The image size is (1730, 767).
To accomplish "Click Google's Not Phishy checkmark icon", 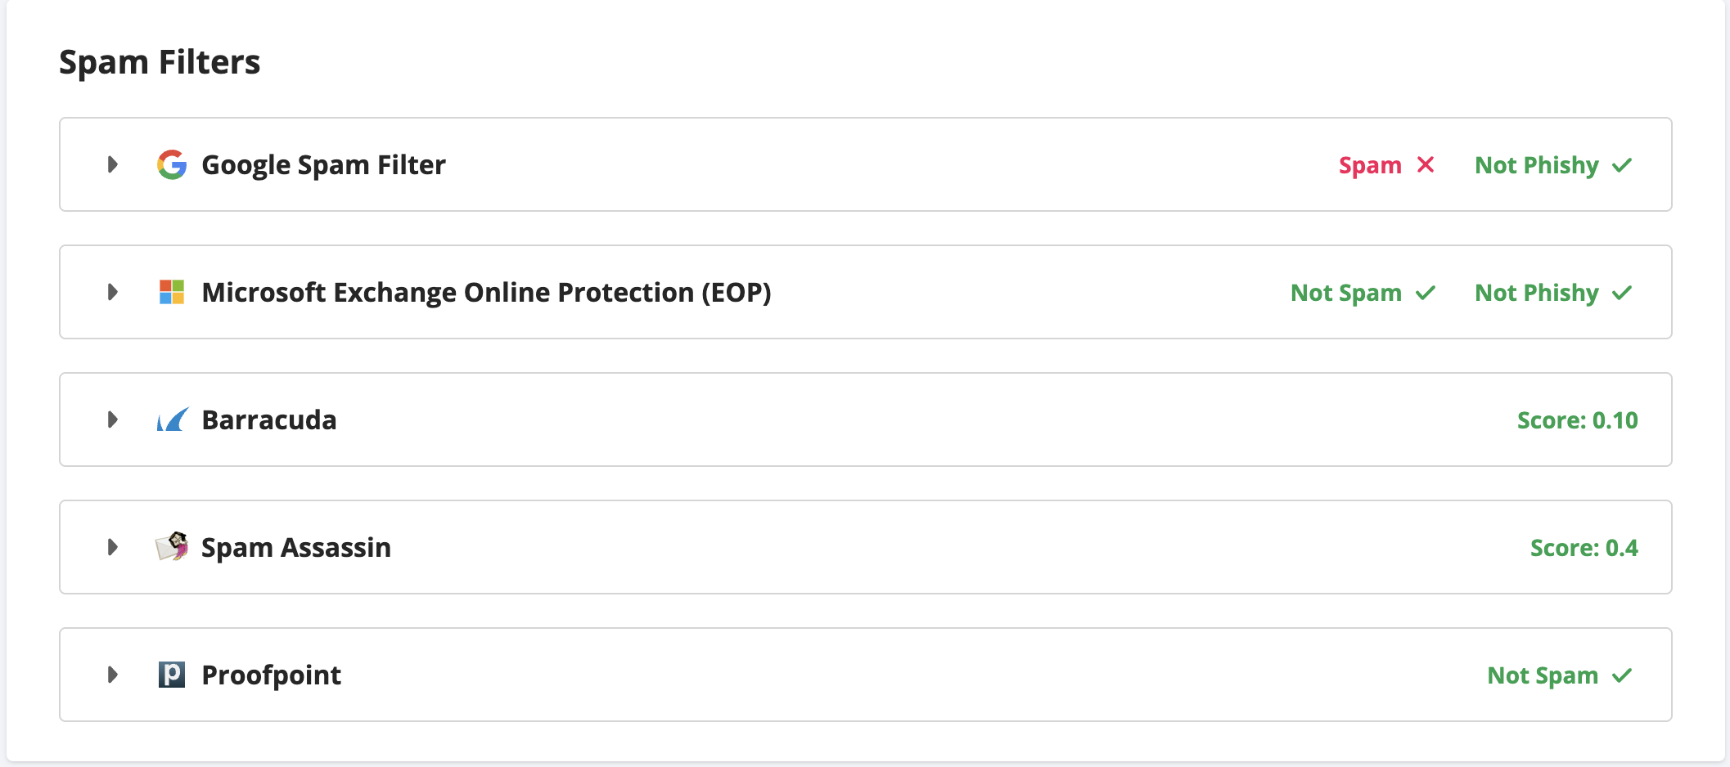I will [x=1622, y=165].
